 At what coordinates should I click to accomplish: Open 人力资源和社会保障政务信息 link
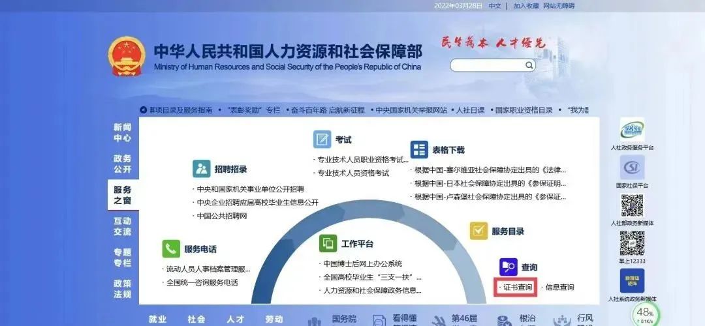[x=373, y=291]
